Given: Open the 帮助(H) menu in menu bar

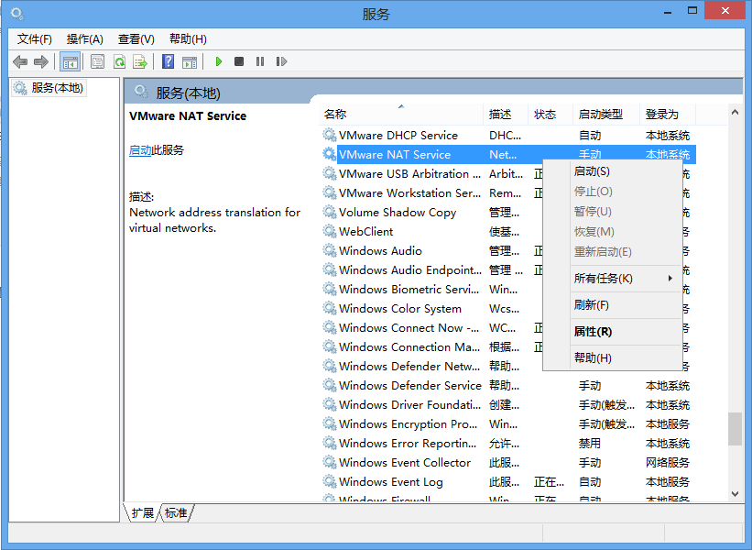Looking at the screenshot, I should pos(188,38).
